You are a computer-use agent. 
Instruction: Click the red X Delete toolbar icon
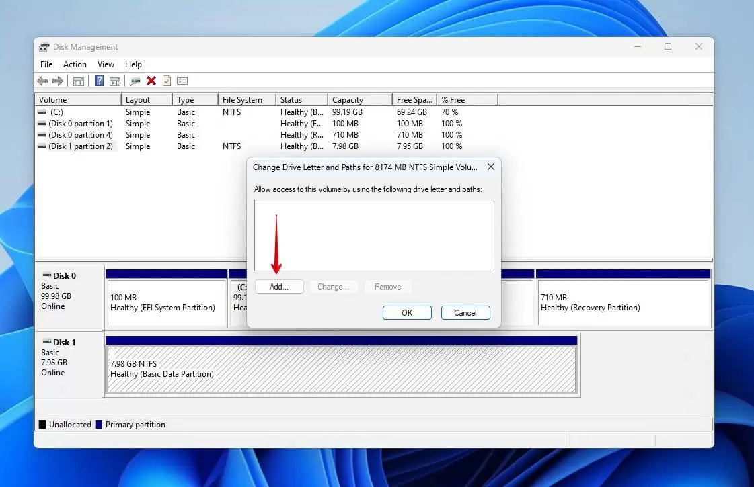(151, 81)
